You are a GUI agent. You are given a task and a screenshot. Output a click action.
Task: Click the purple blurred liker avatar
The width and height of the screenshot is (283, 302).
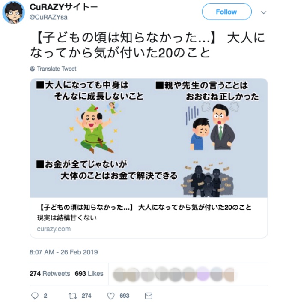point(203,274)
